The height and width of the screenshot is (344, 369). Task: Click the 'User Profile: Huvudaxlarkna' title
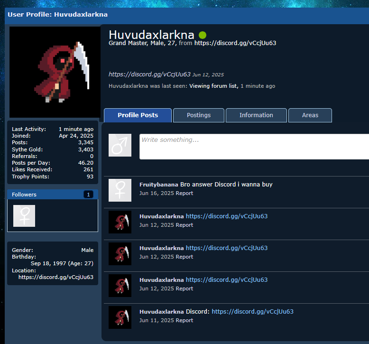point(58,15)
